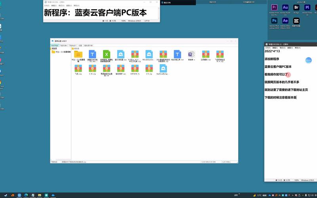317x198 pixels.
Task: Click the vertical scrollbar of top Notepad
Action: pyautogui.click(x=159, y=13)
